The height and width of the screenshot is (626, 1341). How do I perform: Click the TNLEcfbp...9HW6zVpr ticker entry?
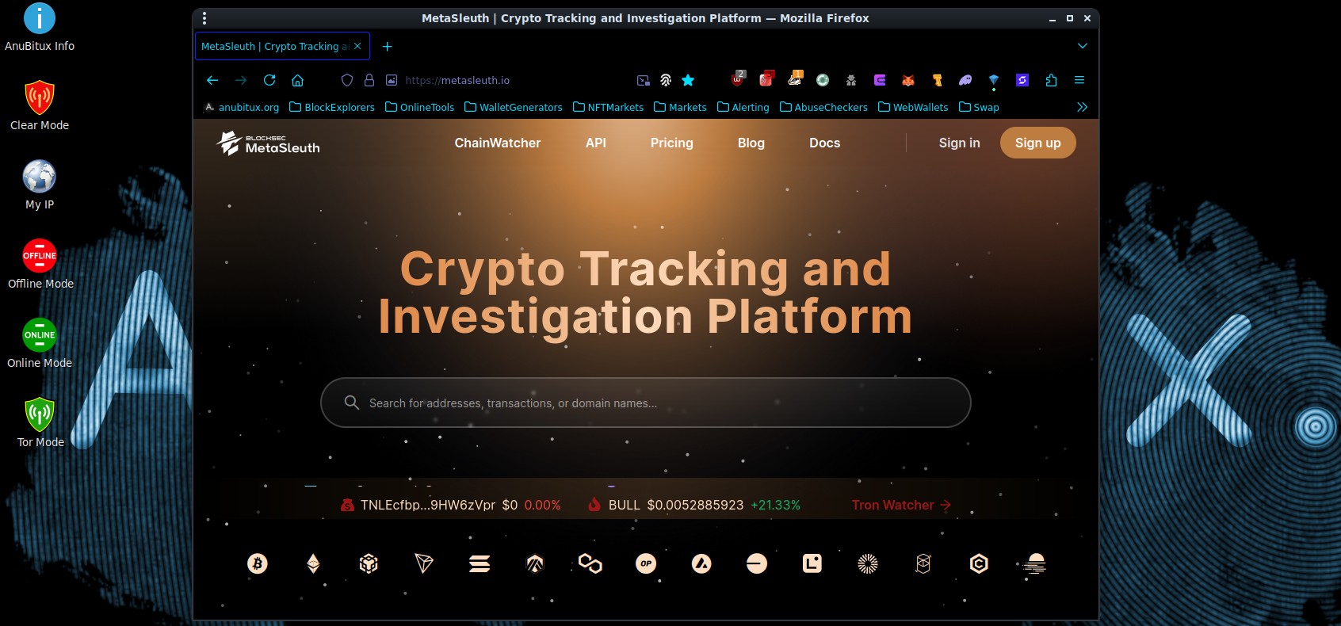(x=450, y=505)
